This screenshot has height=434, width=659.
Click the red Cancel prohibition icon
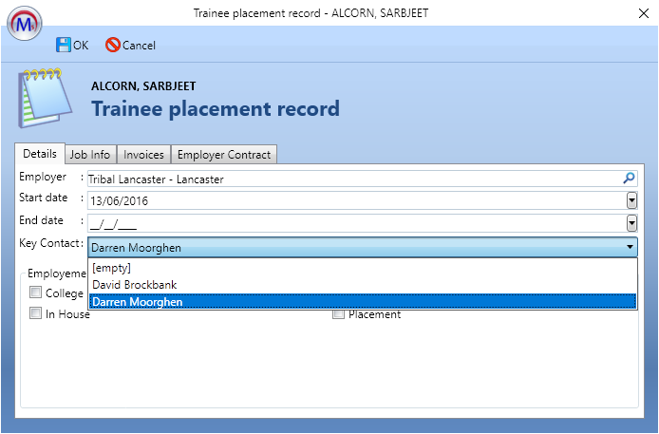coord(112,45)
